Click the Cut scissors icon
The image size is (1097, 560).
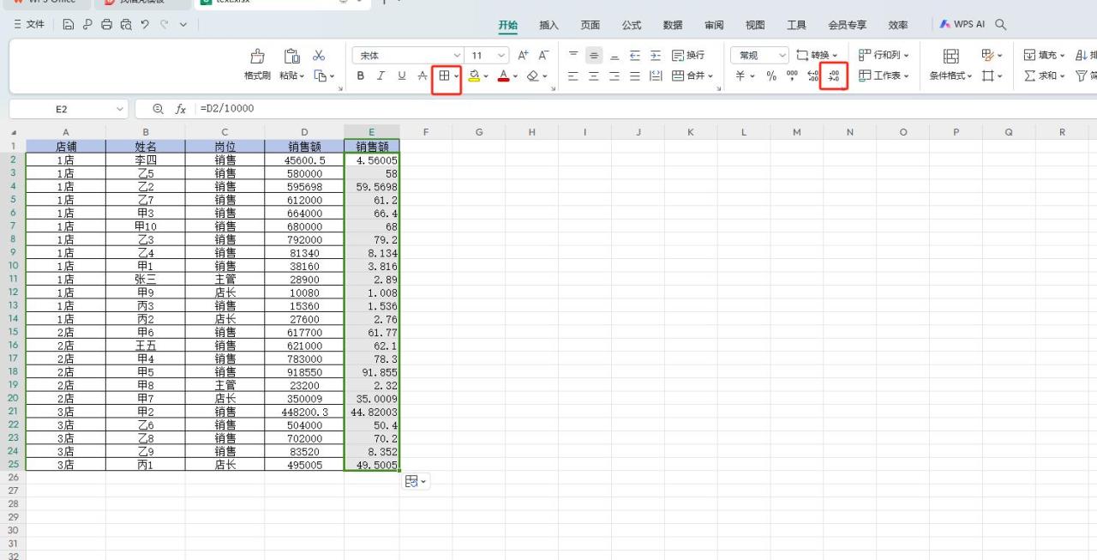[x=320, y=55]
